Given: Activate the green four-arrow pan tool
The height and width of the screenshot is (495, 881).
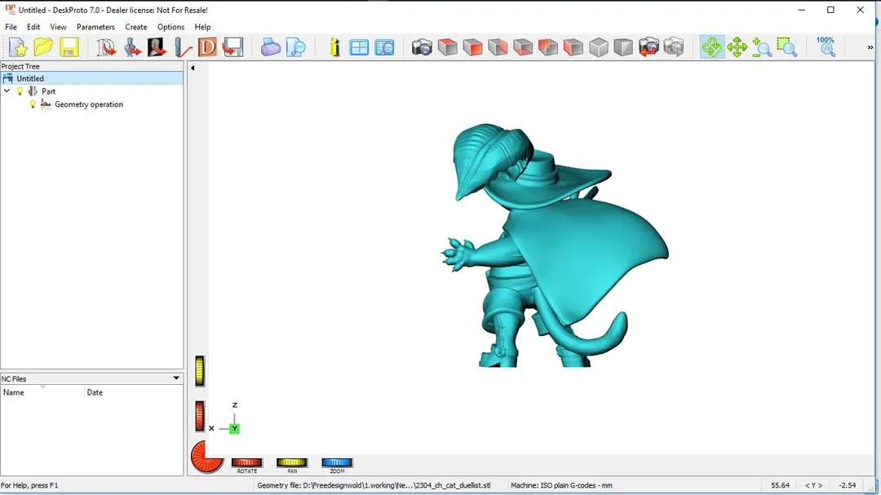Looking at the screenshot, I should click(x=737, y=47).
